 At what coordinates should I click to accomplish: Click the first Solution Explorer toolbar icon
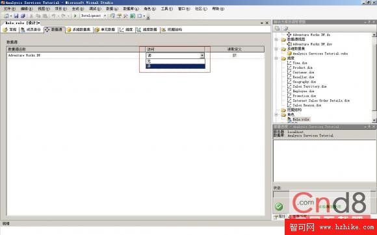[277, 29]
